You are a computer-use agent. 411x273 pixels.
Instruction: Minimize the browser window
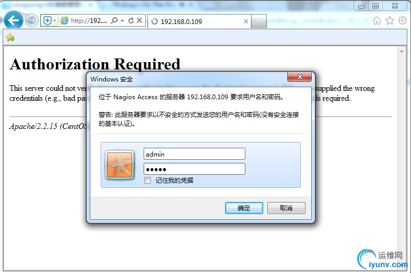[361, 6]
